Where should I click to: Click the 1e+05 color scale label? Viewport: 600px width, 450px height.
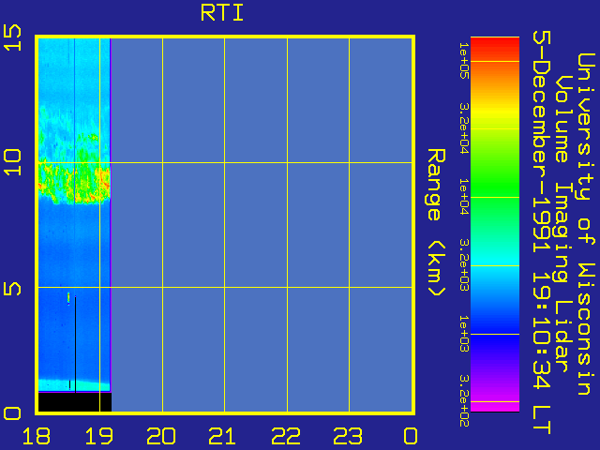(464, 60)
